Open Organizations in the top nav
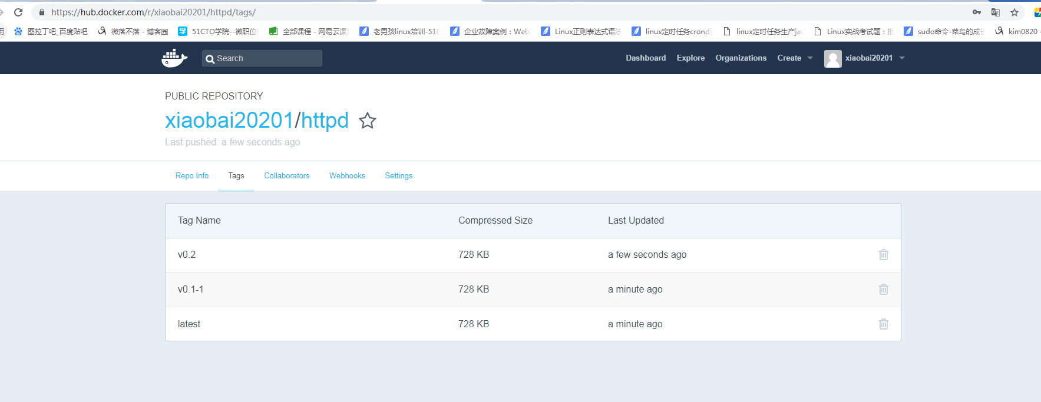 [x=741, y=58]
